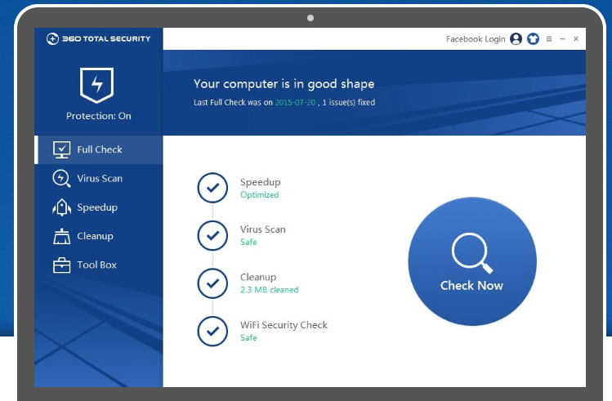Image resolution: width=612 pixels, height=401 pixels.
Task: Open the Cleanup section in the sidebar
Action: click(x=98, y=236)
